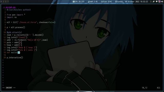The image size is (164, 92).
Task: Click the commented '#gdb.attach(p)' line
Action: click(x=14, y=32)
